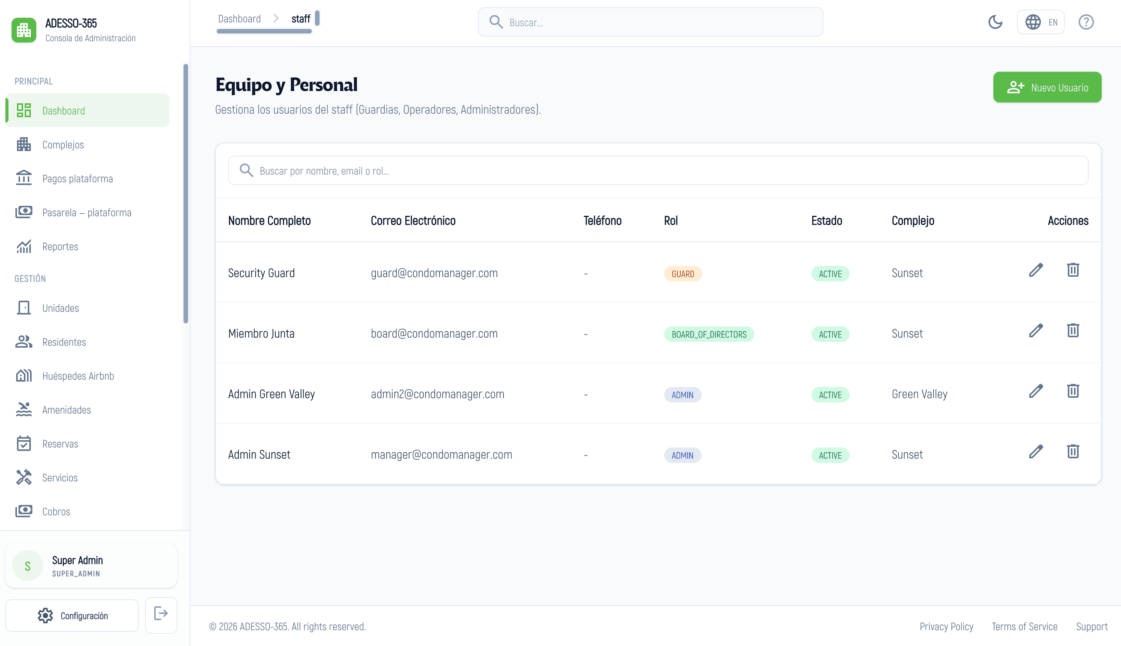The image size is (1121, 646).
Task: Click the Complejo column header
Action: pos(913,220)
